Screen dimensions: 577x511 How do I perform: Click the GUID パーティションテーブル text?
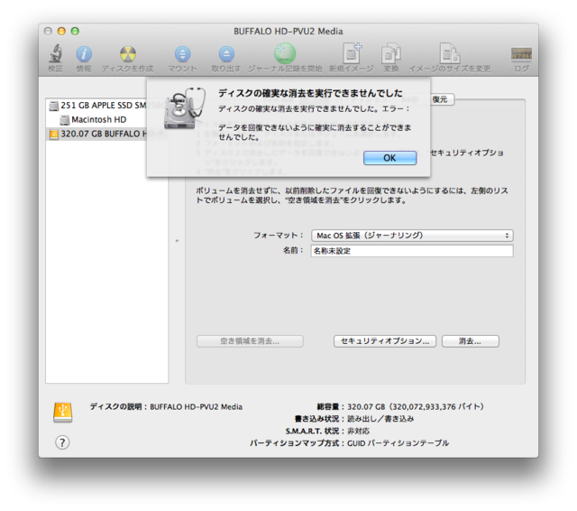[x=398, y=443]
